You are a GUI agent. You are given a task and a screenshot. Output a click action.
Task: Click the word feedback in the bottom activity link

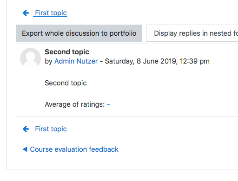(x=104, y=149)
